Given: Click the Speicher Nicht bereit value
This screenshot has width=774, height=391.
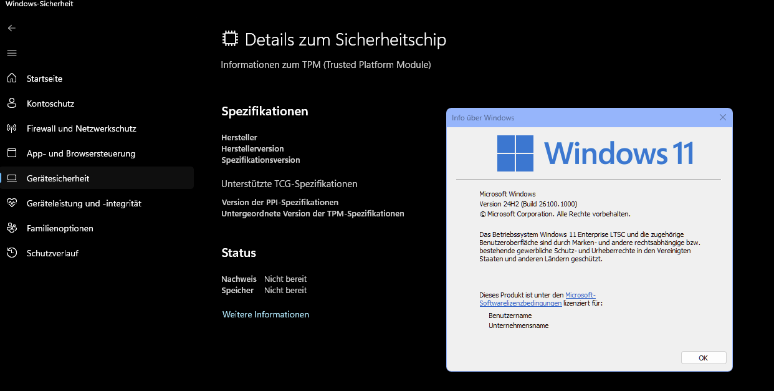Looking at the screenshot, I should click(285, 290).
